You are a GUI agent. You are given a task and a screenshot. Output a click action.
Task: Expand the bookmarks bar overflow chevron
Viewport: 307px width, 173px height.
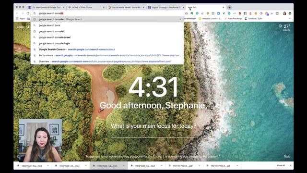pos(290,19)
